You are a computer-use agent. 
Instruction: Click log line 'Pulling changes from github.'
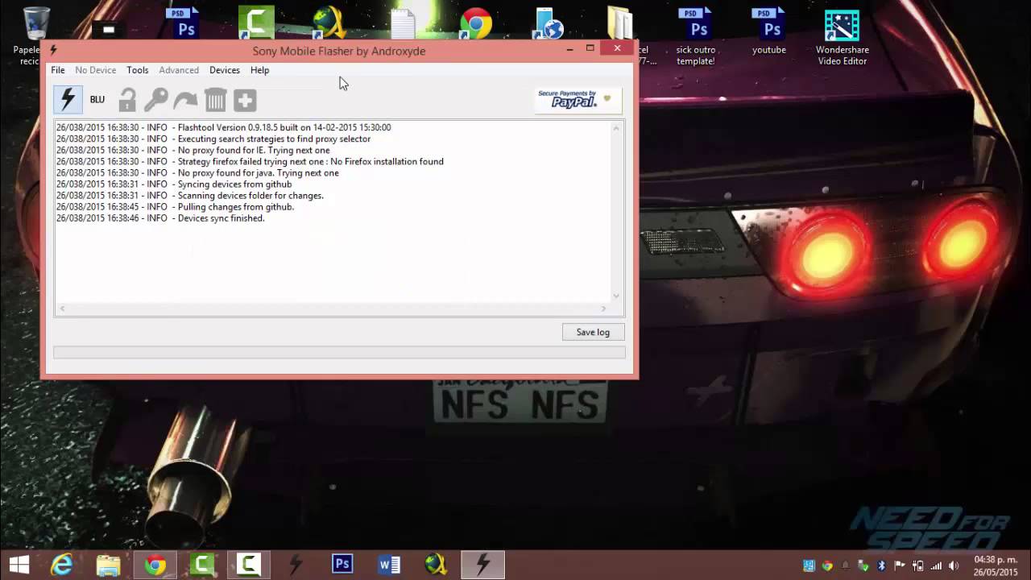coord(175,206)
